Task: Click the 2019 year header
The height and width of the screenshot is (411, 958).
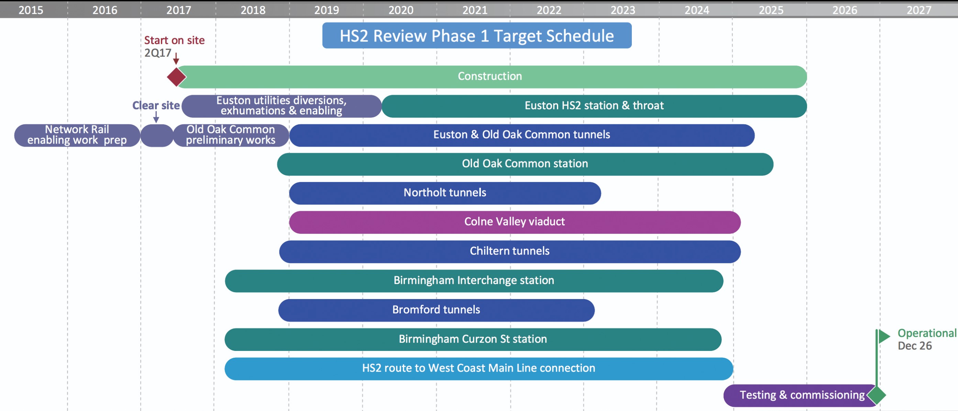Action: 326,10
